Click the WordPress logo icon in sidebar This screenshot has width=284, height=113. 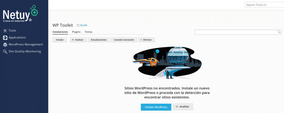[5, 45]
